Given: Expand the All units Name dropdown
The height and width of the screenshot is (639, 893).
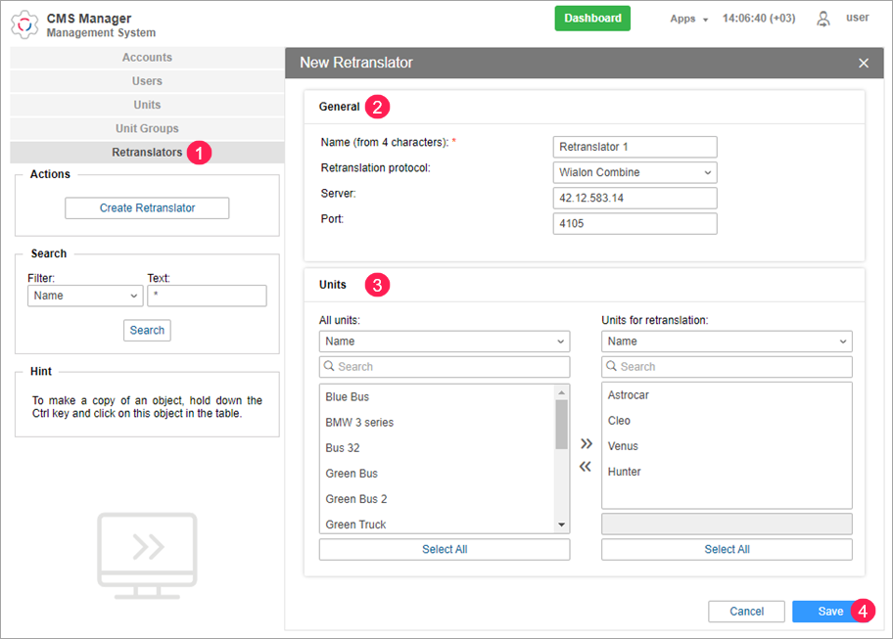Looking at the screenshot, I should [444, 342].
